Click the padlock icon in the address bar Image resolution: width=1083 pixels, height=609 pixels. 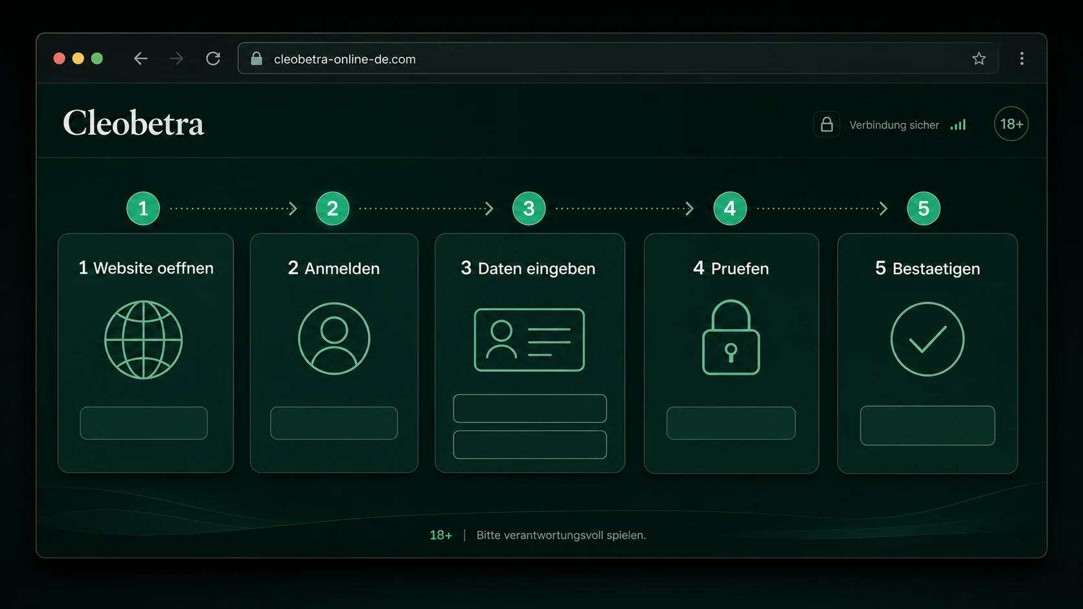click(256, 59)
